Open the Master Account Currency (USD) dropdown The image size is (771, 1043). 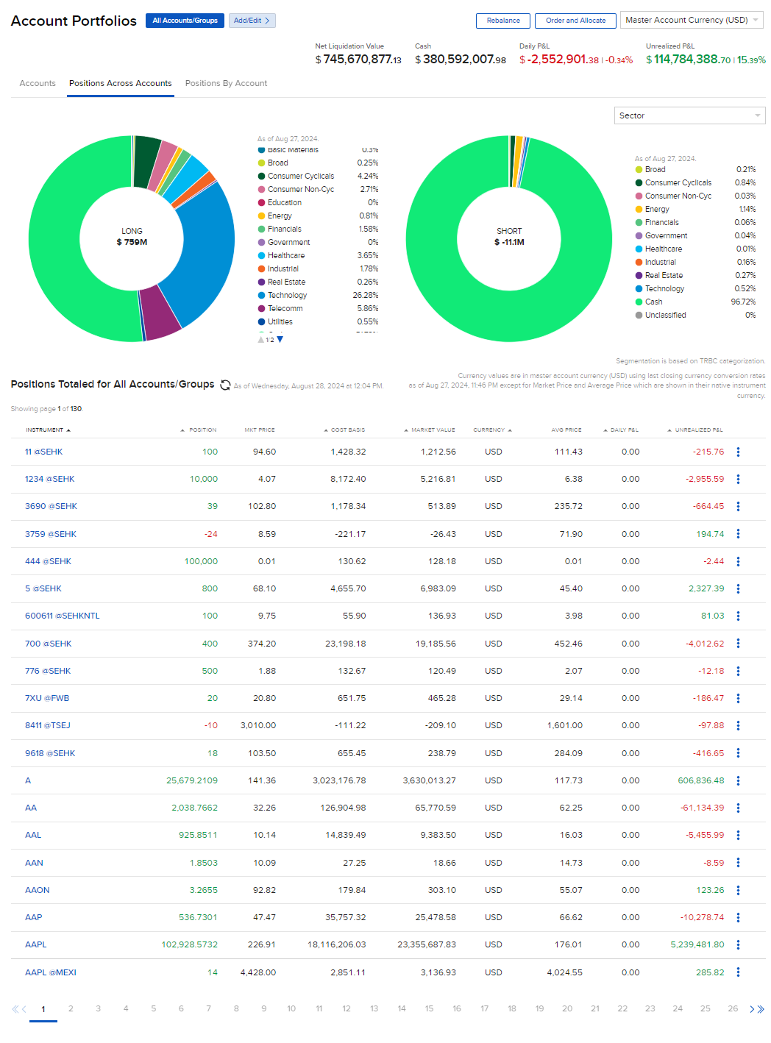690,20
